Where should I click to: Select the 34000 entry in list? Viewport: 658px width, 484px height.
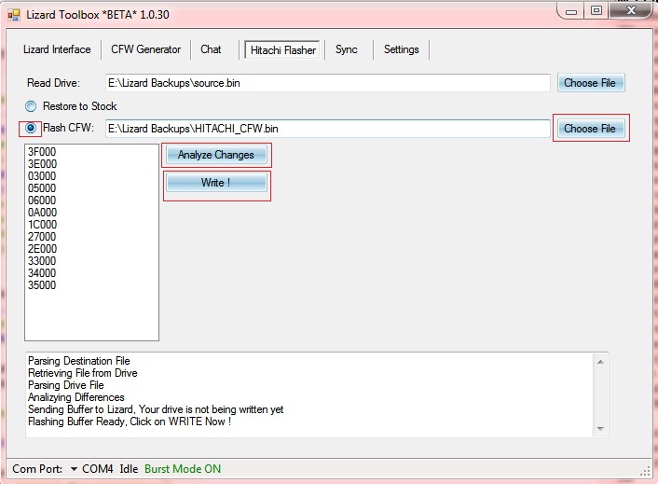pyautogui.click(x=42, y=273)
